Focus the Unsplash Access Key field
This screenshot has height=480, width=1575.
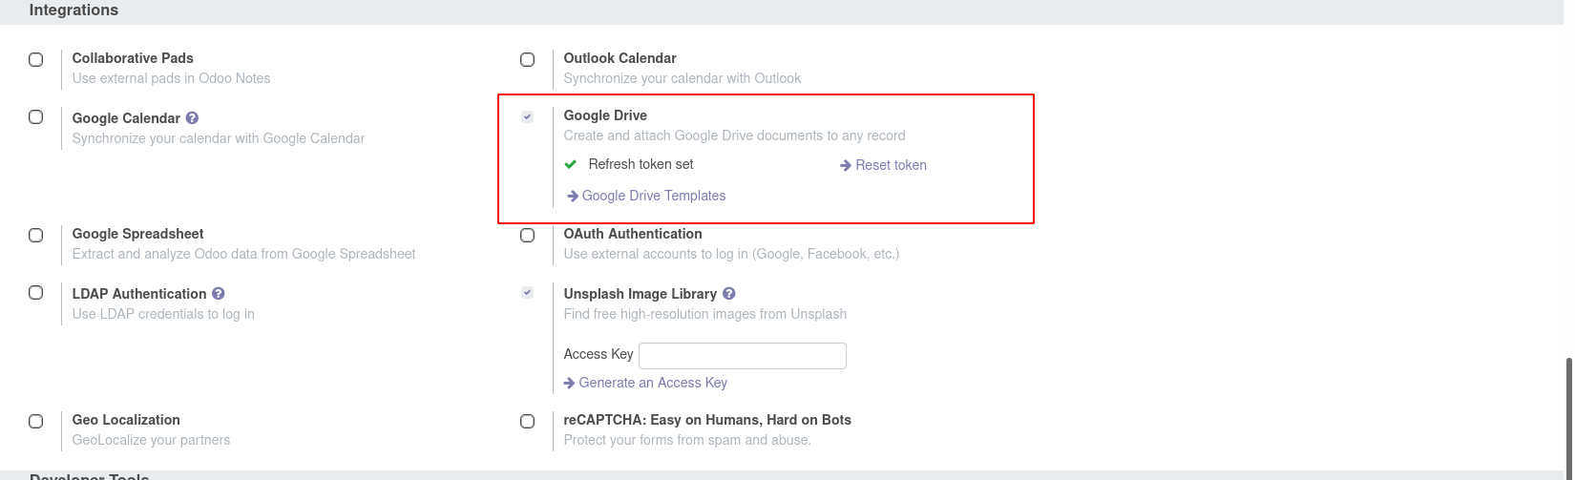pos(742,356)
